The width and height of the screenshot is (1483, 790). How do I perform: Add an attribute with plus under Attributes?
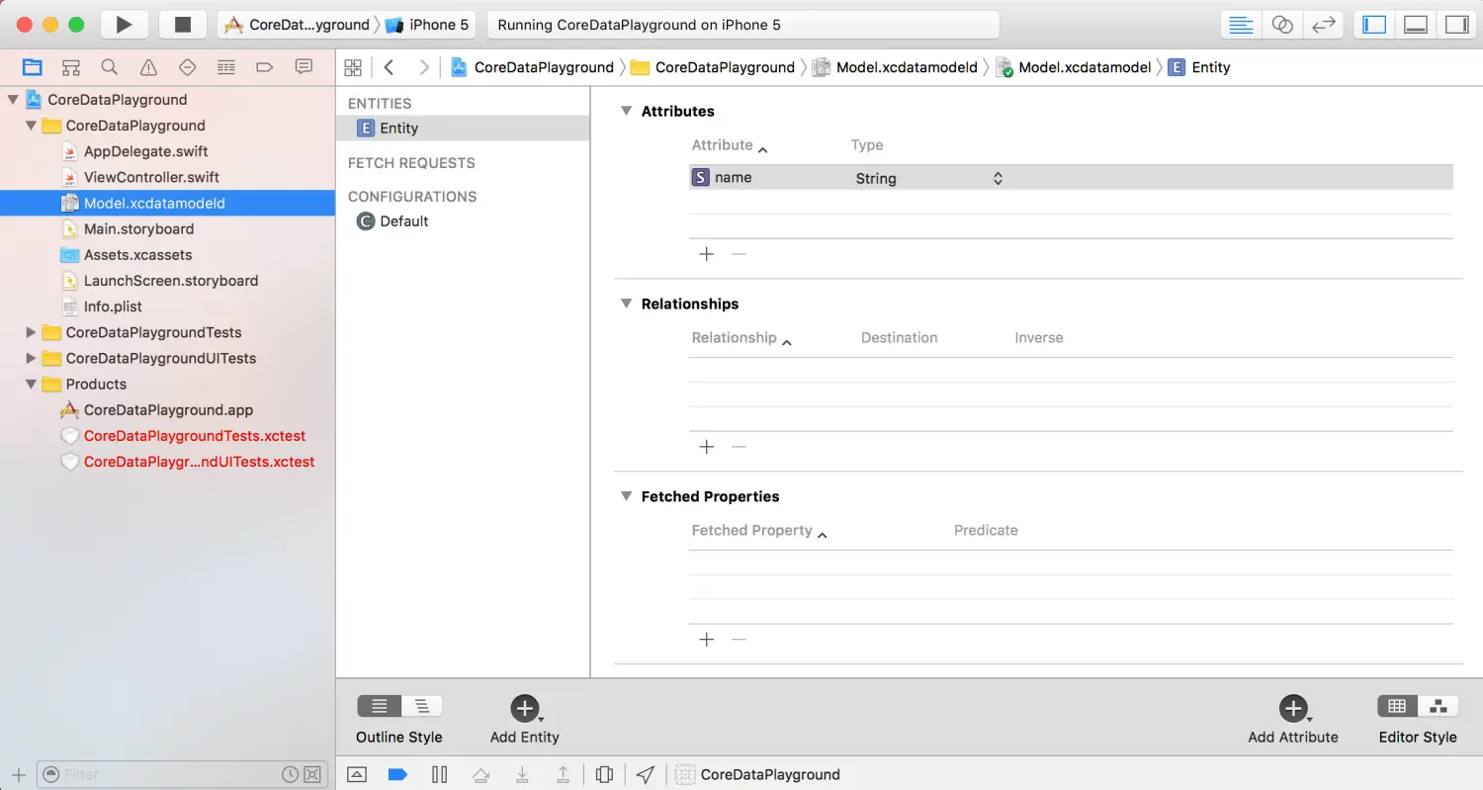[x=706, y=254]
